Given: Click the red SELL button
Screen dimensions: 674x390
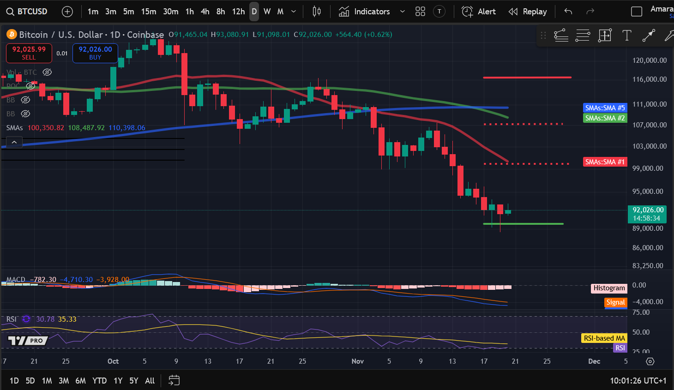Looking at the screenshot, I should (29, 53).
